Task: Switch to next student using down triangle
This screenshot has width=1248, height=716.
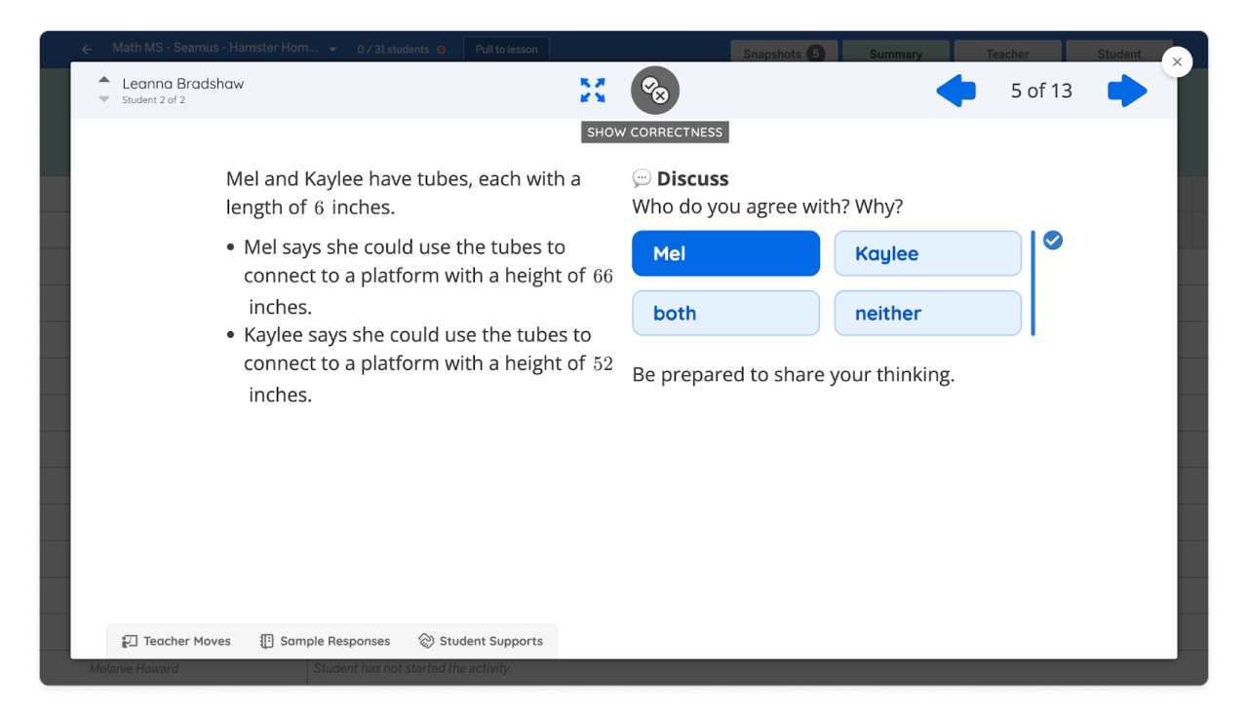Action: (x=104, y=99)
